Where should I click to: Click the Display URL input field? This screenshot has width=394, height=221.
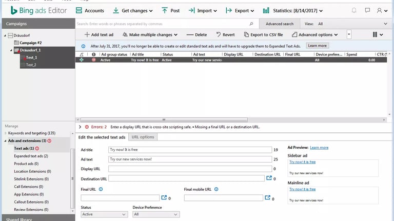[x=190, y=169]
